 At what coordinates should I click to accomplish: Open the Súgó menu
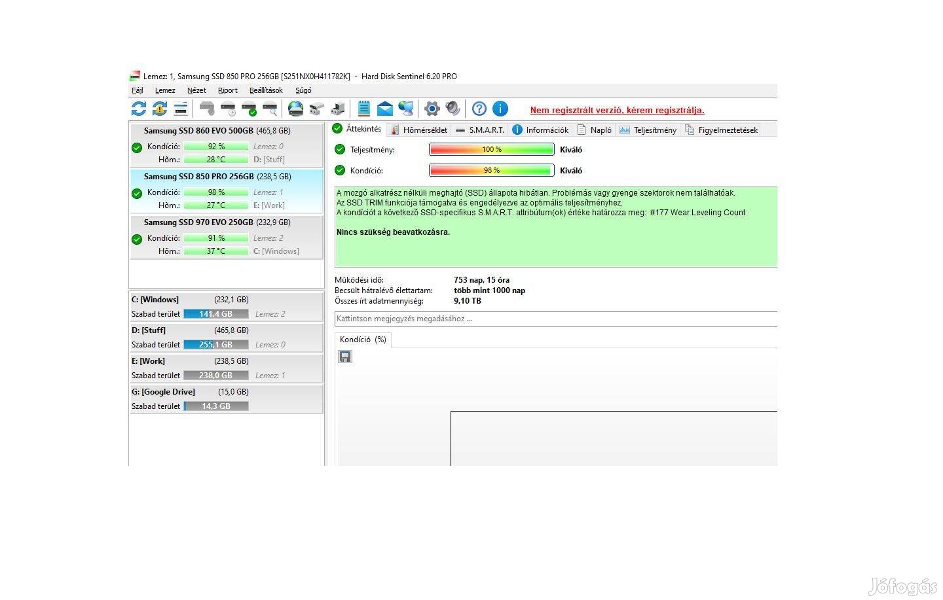coord(303,90)
